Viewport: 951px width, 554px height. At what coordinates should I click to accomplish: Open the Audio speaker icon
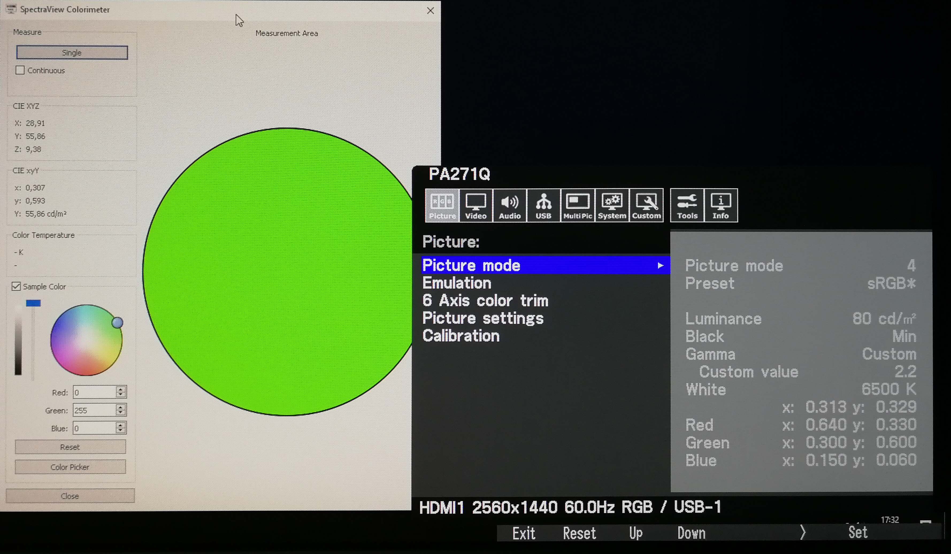509,205
